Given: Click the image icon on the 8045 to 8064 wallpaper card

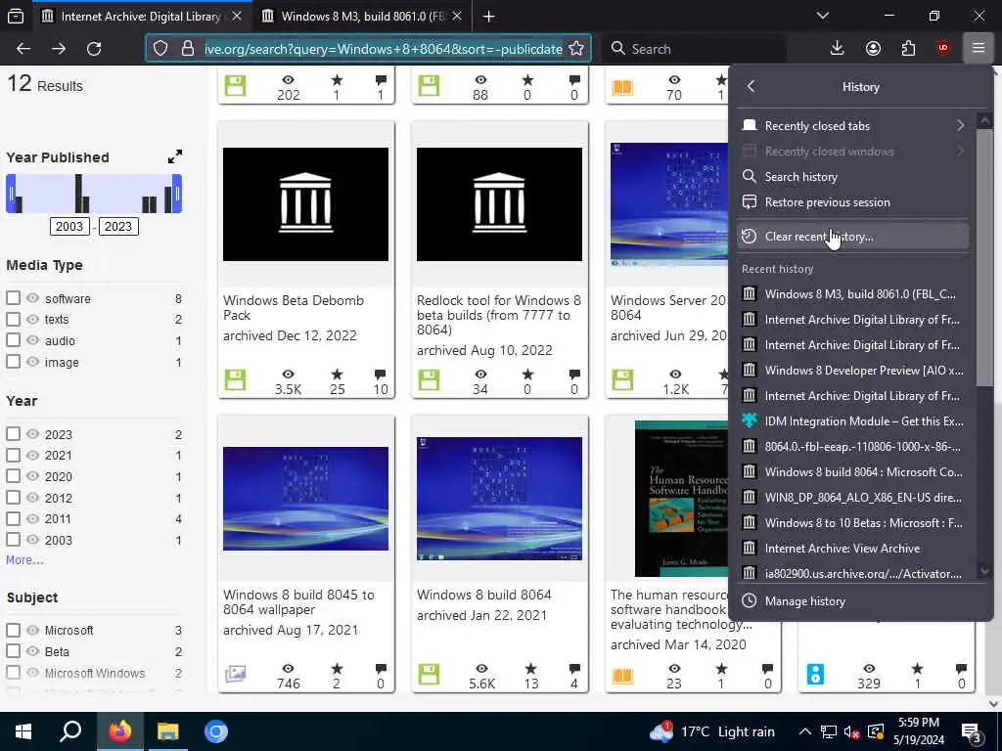Looking at the screenshot, I should pyautogui.click(x=235, y=674).
